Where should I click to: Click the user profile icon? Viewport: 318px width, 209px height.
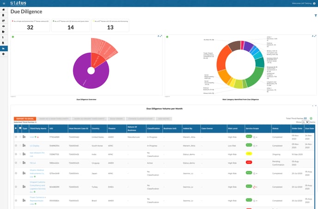314,3
